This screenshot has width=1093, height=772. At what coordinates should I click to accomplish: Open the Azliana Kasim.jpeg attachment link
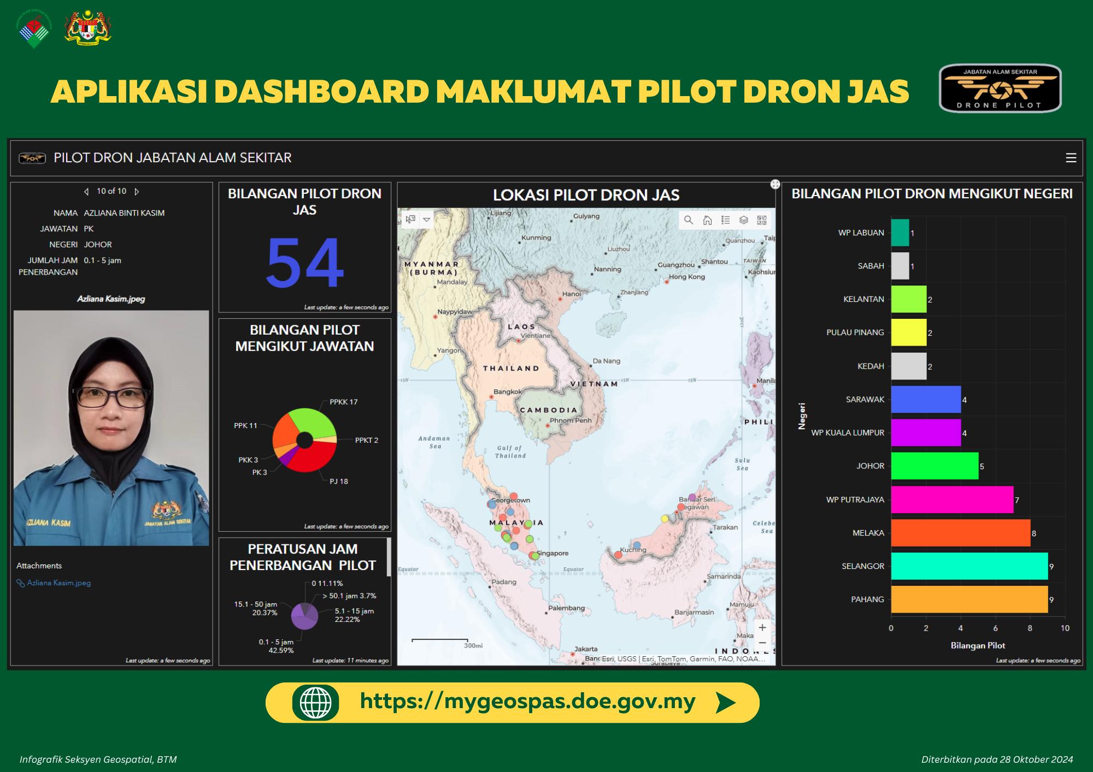pyautogui.click(x=59, y=583)
